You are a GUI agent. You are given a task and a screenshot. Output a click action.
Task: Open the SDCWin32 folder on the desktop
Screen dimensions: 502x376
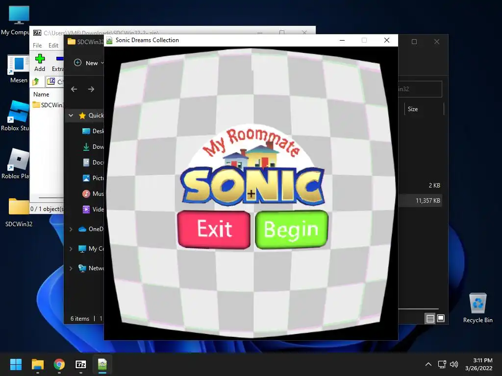19,212
